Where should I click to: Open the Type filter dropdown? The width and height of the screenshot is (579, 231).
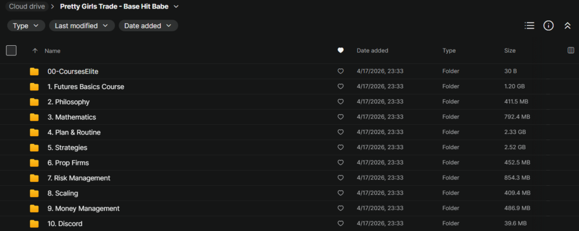[x=26, y=25]
